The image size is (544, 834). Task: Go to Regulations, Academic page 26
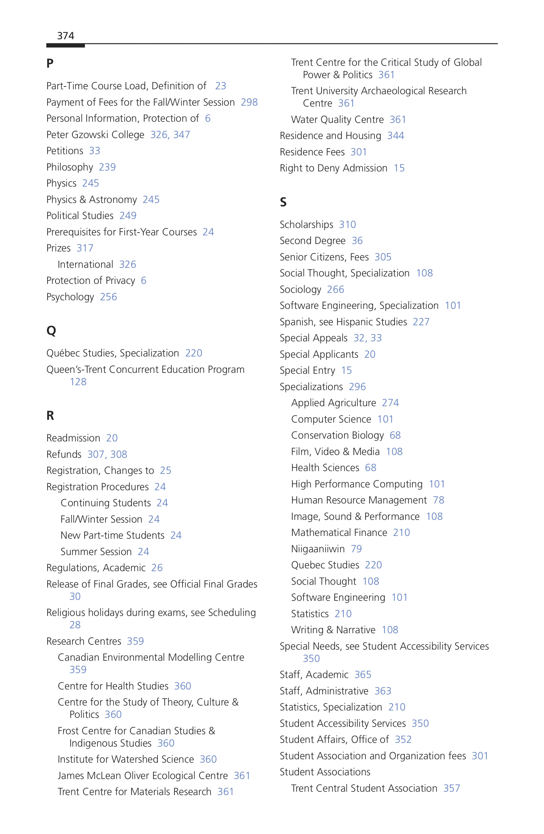tap(157, 568)
